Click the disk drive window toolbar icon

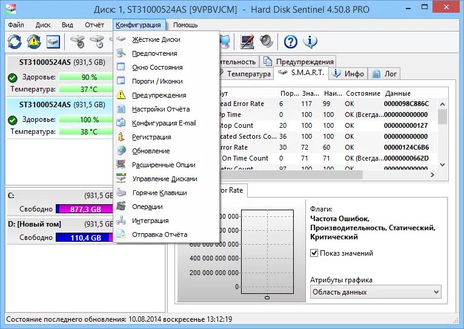coord(53,42)
